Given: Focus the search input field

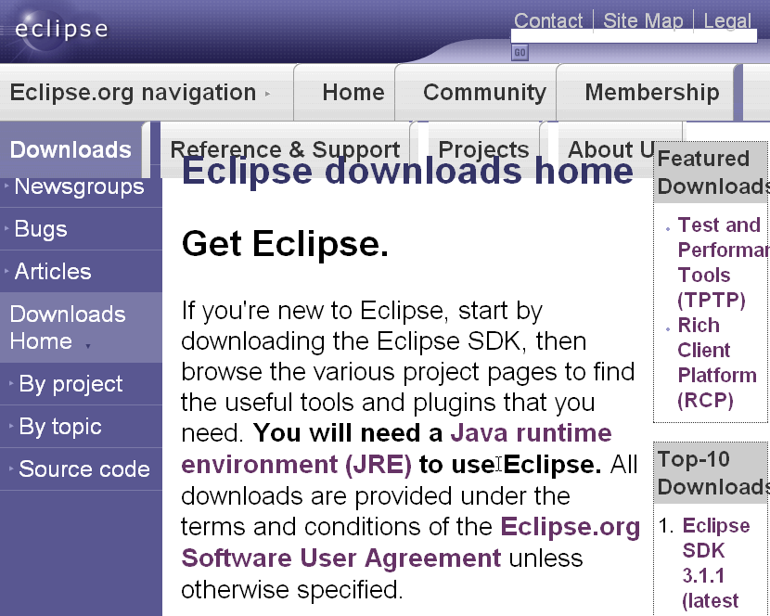Looking at the screenshot, I should coord(634,36).
